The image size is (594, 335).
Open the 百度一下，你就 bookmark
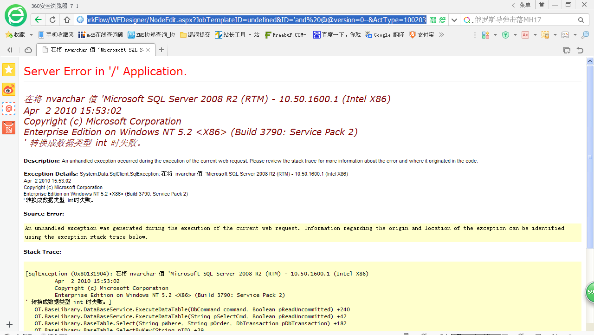[337, 35]
